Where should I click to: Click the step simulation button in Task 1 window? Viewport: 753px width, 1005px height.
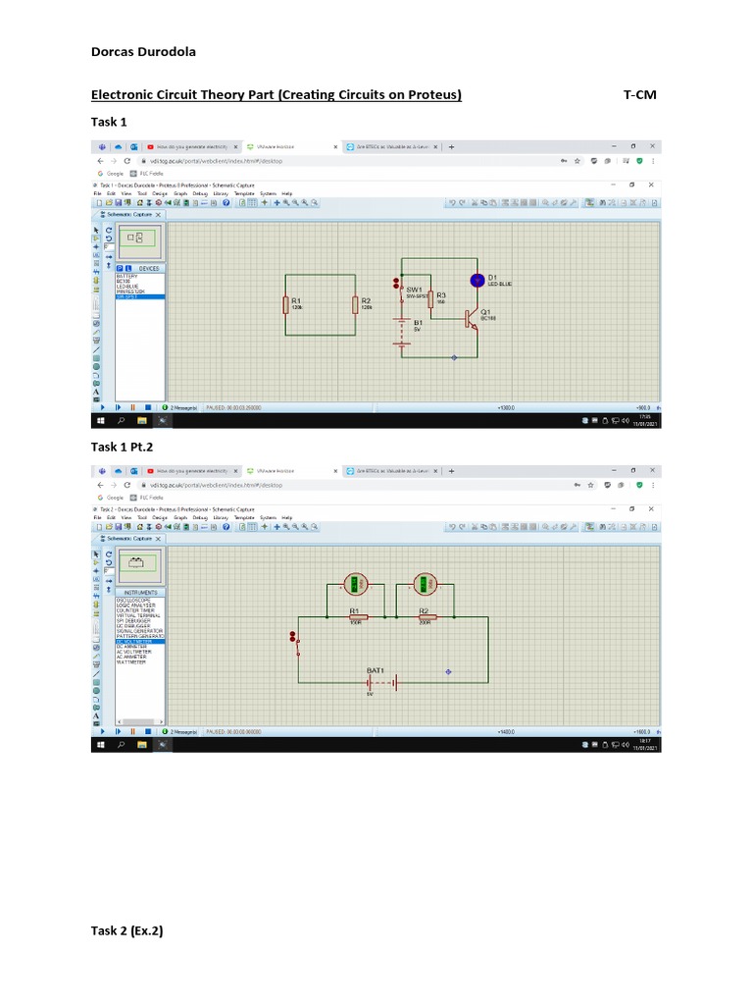tap(118, 407)
